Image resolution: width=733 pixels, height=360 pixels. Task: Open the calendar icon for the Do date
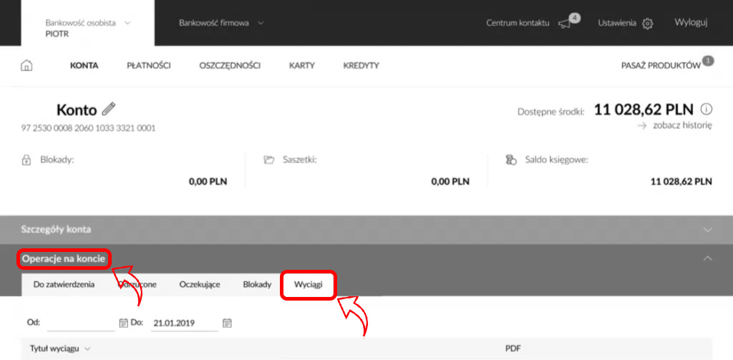(x=227, y=323)
